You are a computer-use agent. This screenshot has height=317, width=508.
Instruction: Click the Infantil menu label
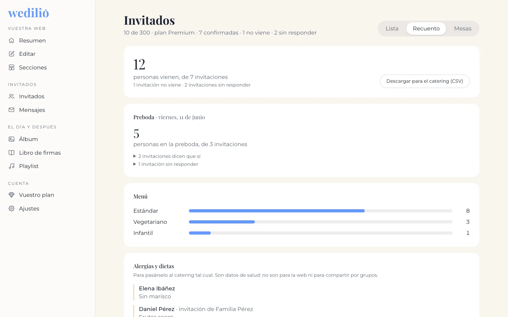(x=143, y=233)
